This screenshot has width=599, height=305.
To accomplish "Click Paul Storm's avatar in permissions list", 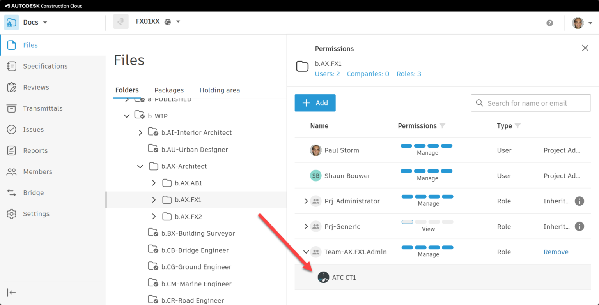I will pos(315,150).
